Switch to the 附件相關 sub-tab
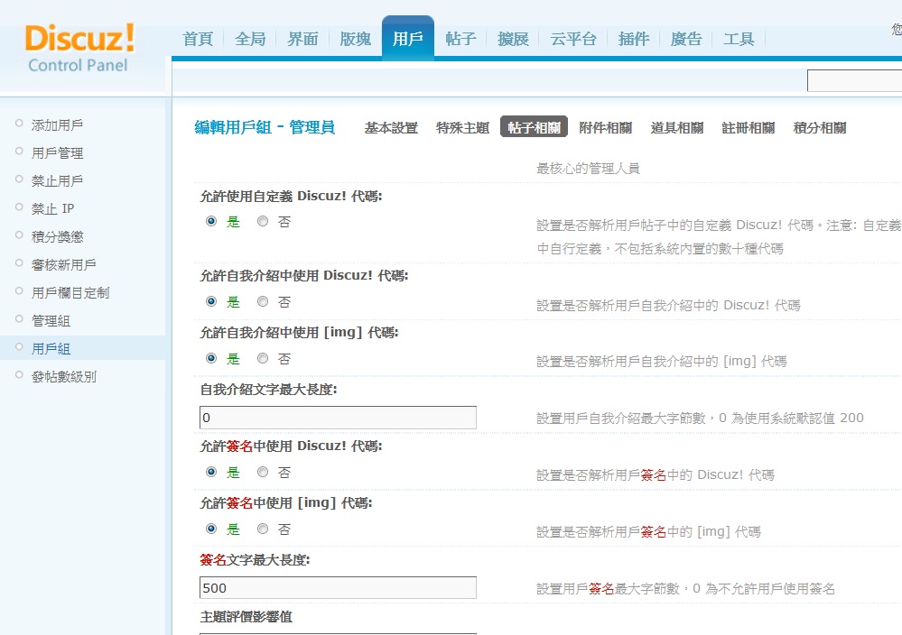Screen dimensions: 902x635 click(605, 127)
